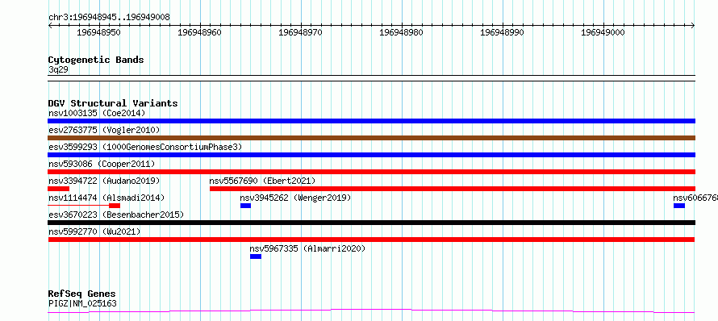
Task: Select the small blue nsv3945262 block
Action: coord(245,206)
